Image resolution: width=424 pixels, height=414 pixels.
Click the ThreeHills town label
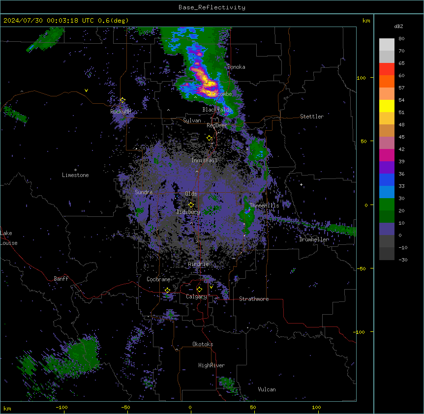[264, 206]
